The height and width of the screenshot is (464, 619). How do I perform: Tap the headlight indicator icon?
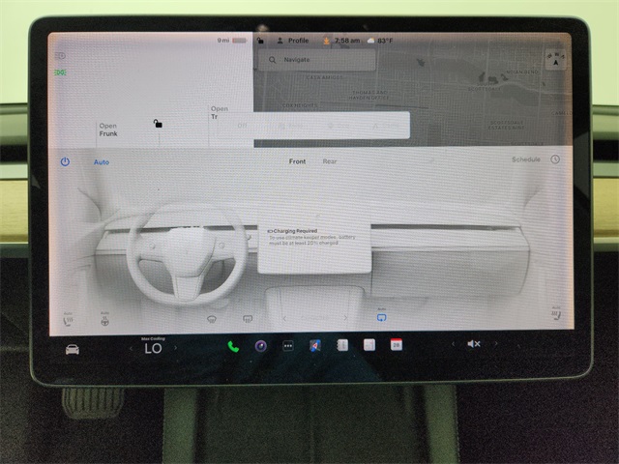[x=60, y=56]
